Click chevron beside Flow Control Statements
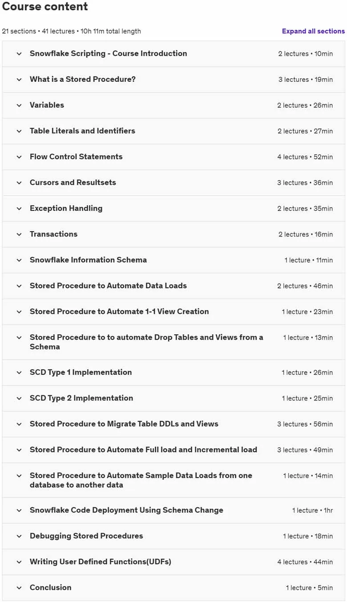Screen dimensions: 347x602 (x=19, y=157)
